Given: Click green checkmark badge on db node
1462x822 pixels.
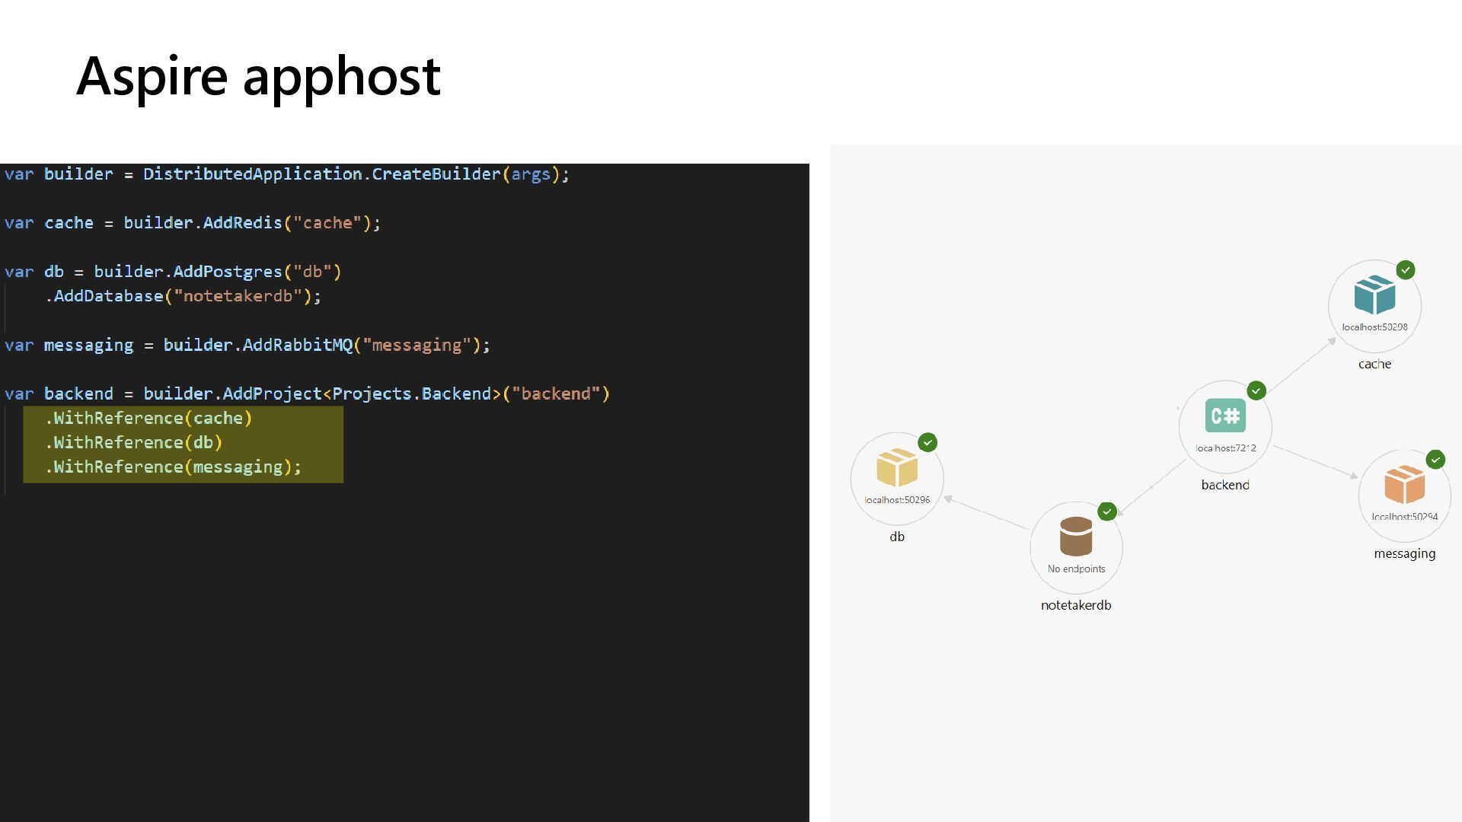Looking at the screenshot, I should point(927,442).
